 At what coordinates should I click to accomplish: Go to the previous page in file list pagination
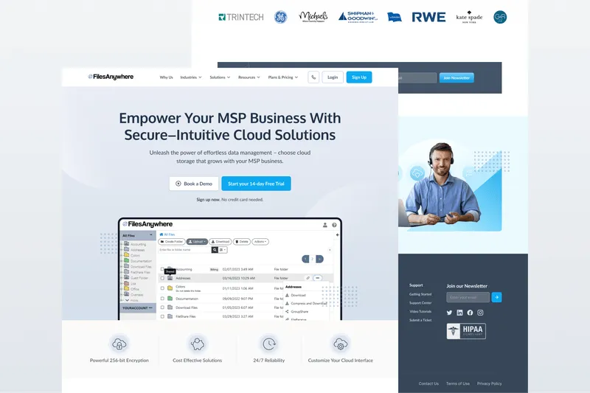(305, 259)
